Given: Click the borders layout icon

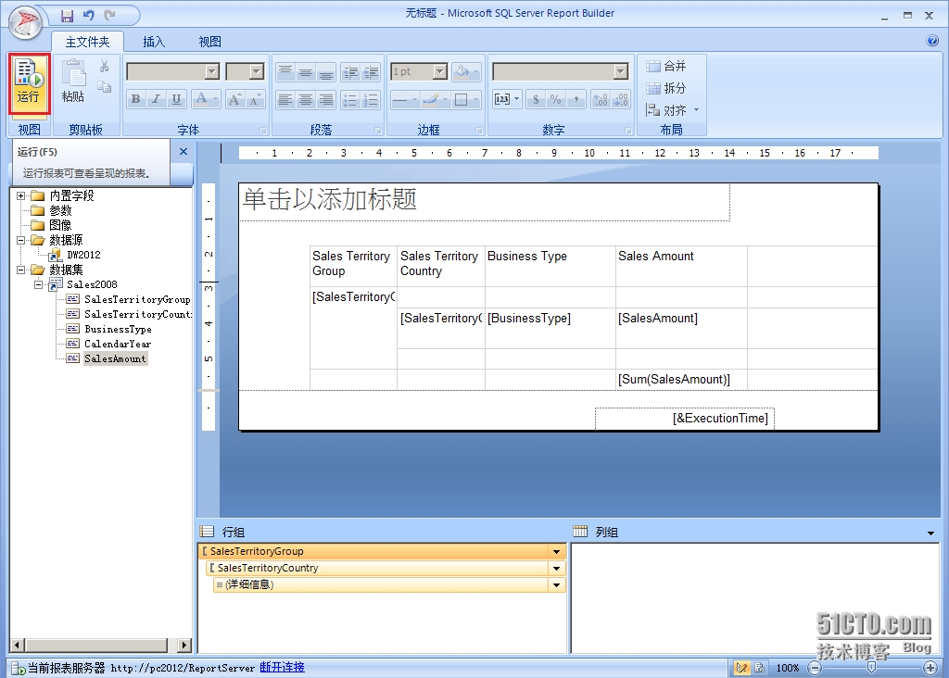Looking at the screenshot, I should [x=466, y=99].
